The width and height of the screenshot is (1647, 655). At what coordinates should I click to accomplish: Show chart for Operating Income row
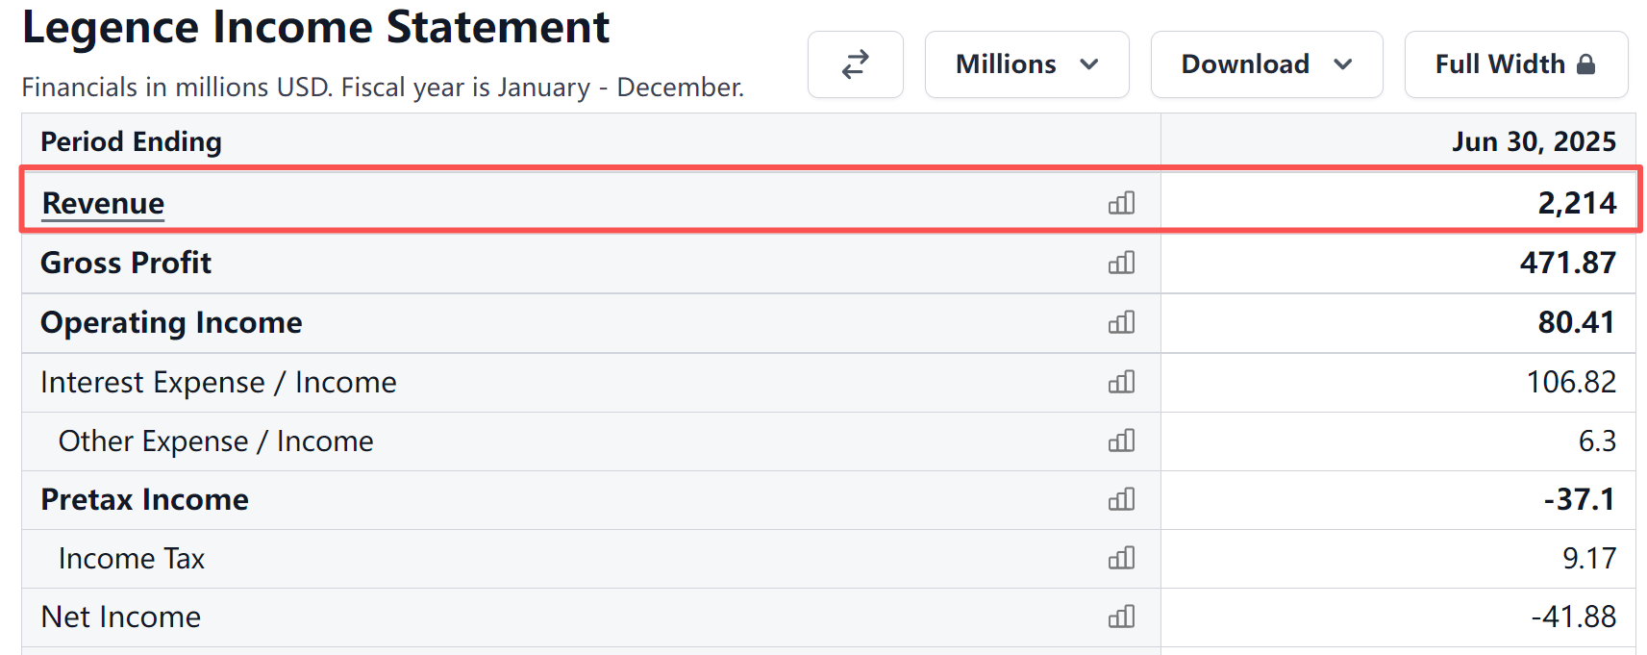point(1121,322)
